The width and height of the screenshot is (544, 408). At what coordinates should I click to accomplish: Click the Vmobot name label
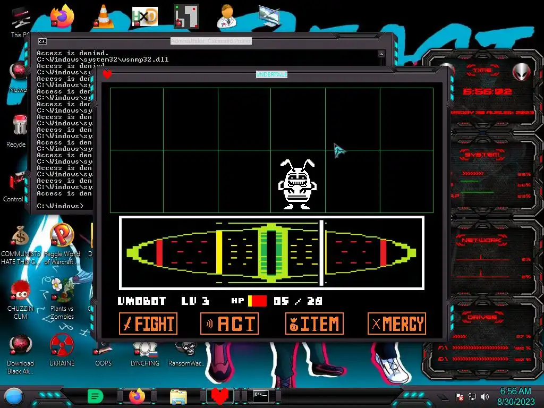pos(142,301)
